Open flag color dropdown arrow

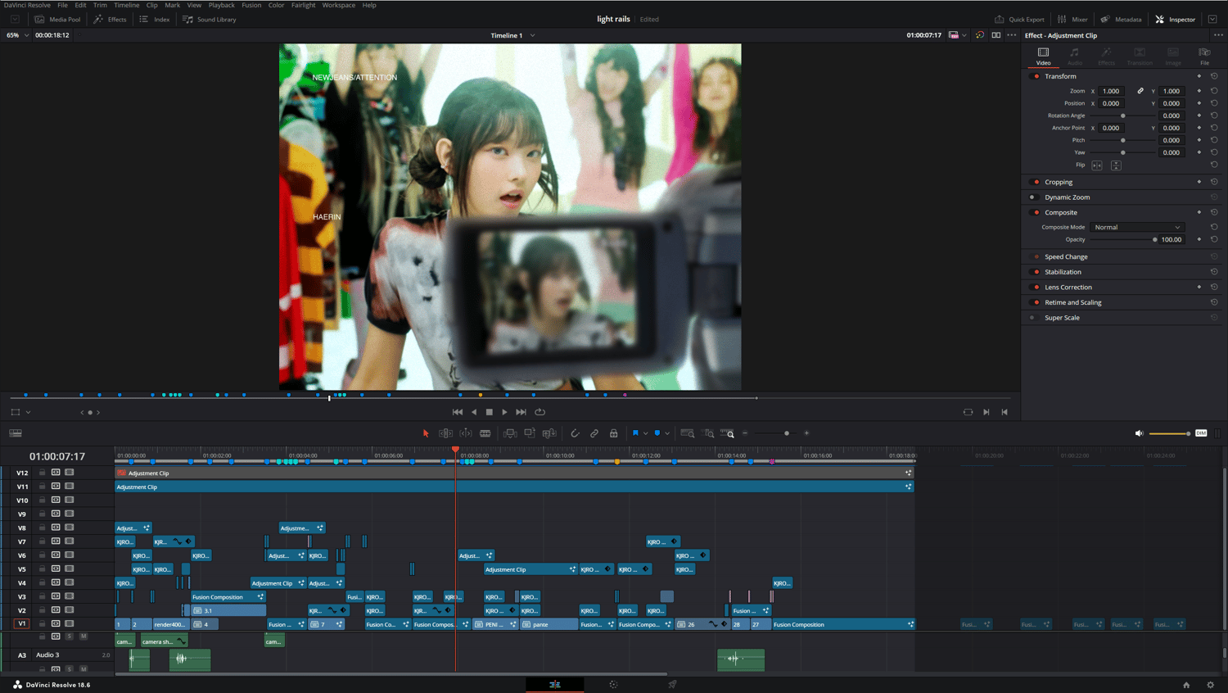(x=646, y=433)
